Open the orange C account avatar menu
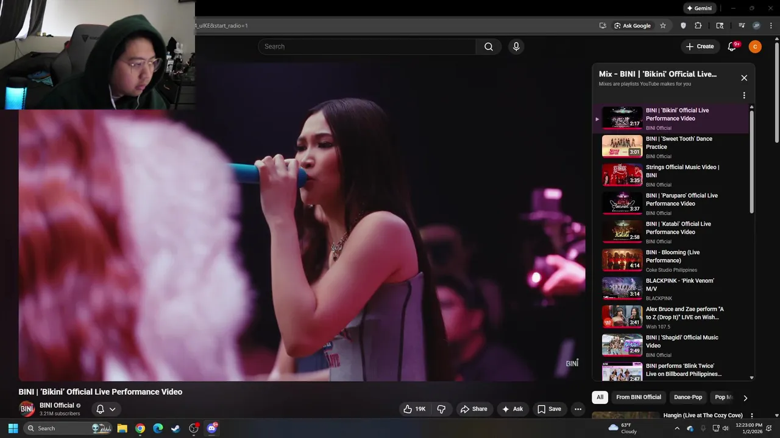Screen dimensions: 780x438 pos(755,47)
